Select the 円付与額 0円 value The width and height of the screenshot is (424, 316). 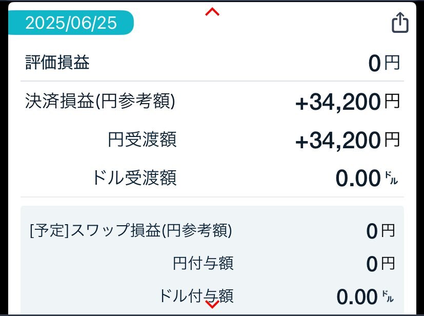tap(380, 264)
